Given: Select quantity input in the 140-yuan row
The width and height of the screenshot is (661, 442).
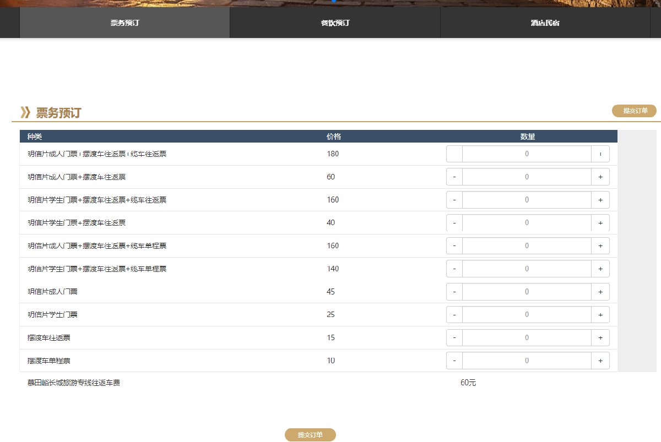Looking at the screenshot, I should [527, 269].
